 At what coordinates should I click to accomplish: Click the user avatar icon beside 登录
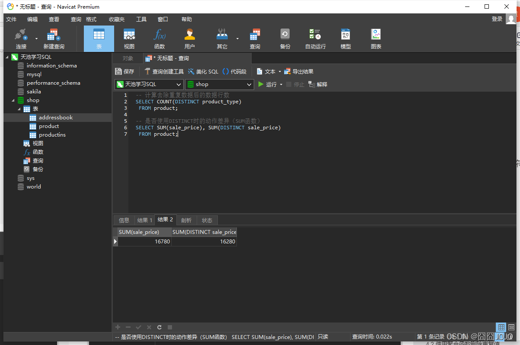pyautogui.click(x=511, y=19)
